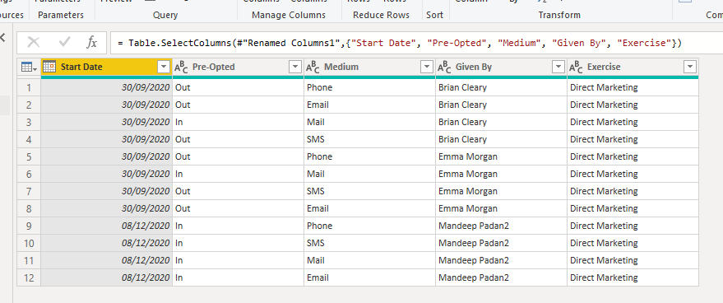
Task: Click 'Direct Marketing' in row 10
Action: point(604,243)
